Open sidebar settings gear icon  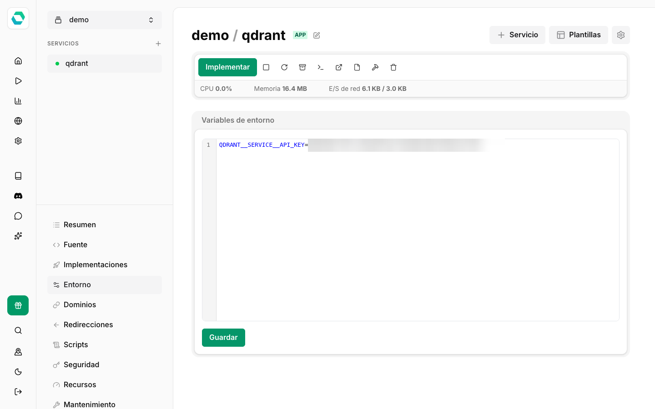click(18, 141)
